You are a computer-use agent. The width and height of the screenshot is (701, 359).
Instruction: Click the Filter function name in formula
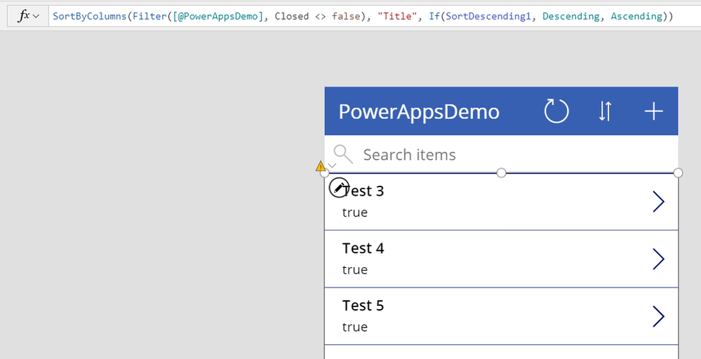(x=149, y=16)
